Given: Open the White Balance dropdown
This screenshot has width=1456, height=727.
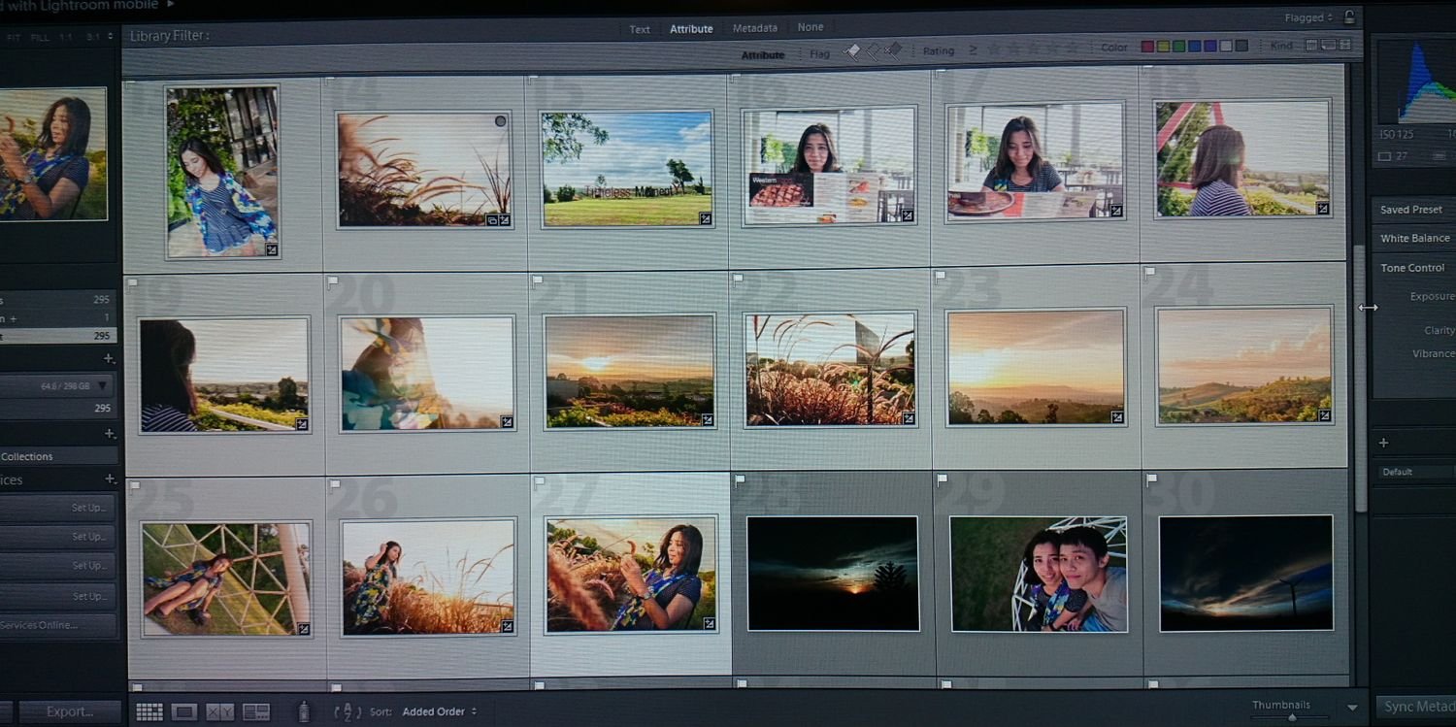Looking at the screenshot, I should coord(1415,238).
